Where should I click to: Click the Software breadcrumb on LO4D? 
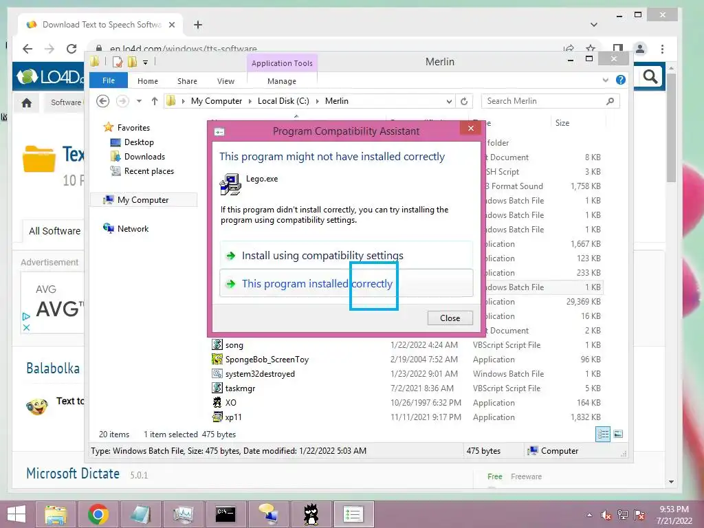pyautogui.click(x=66, y=102)
